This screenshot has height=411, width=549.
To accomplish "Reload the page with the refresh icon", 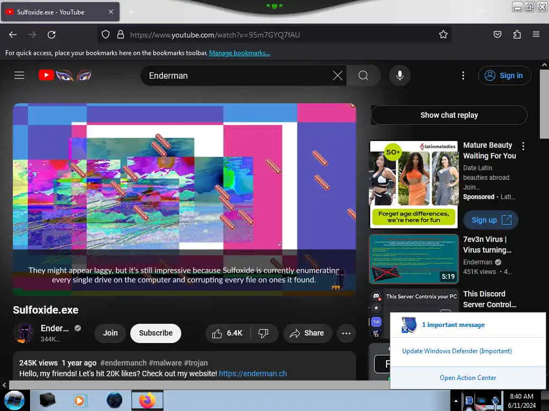I will tap(51, 35).
